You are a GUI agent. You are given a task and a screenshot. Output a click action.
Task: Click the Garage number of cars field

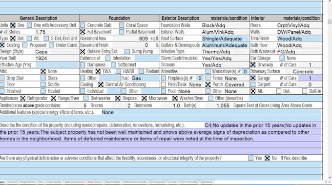click(310, 78)
